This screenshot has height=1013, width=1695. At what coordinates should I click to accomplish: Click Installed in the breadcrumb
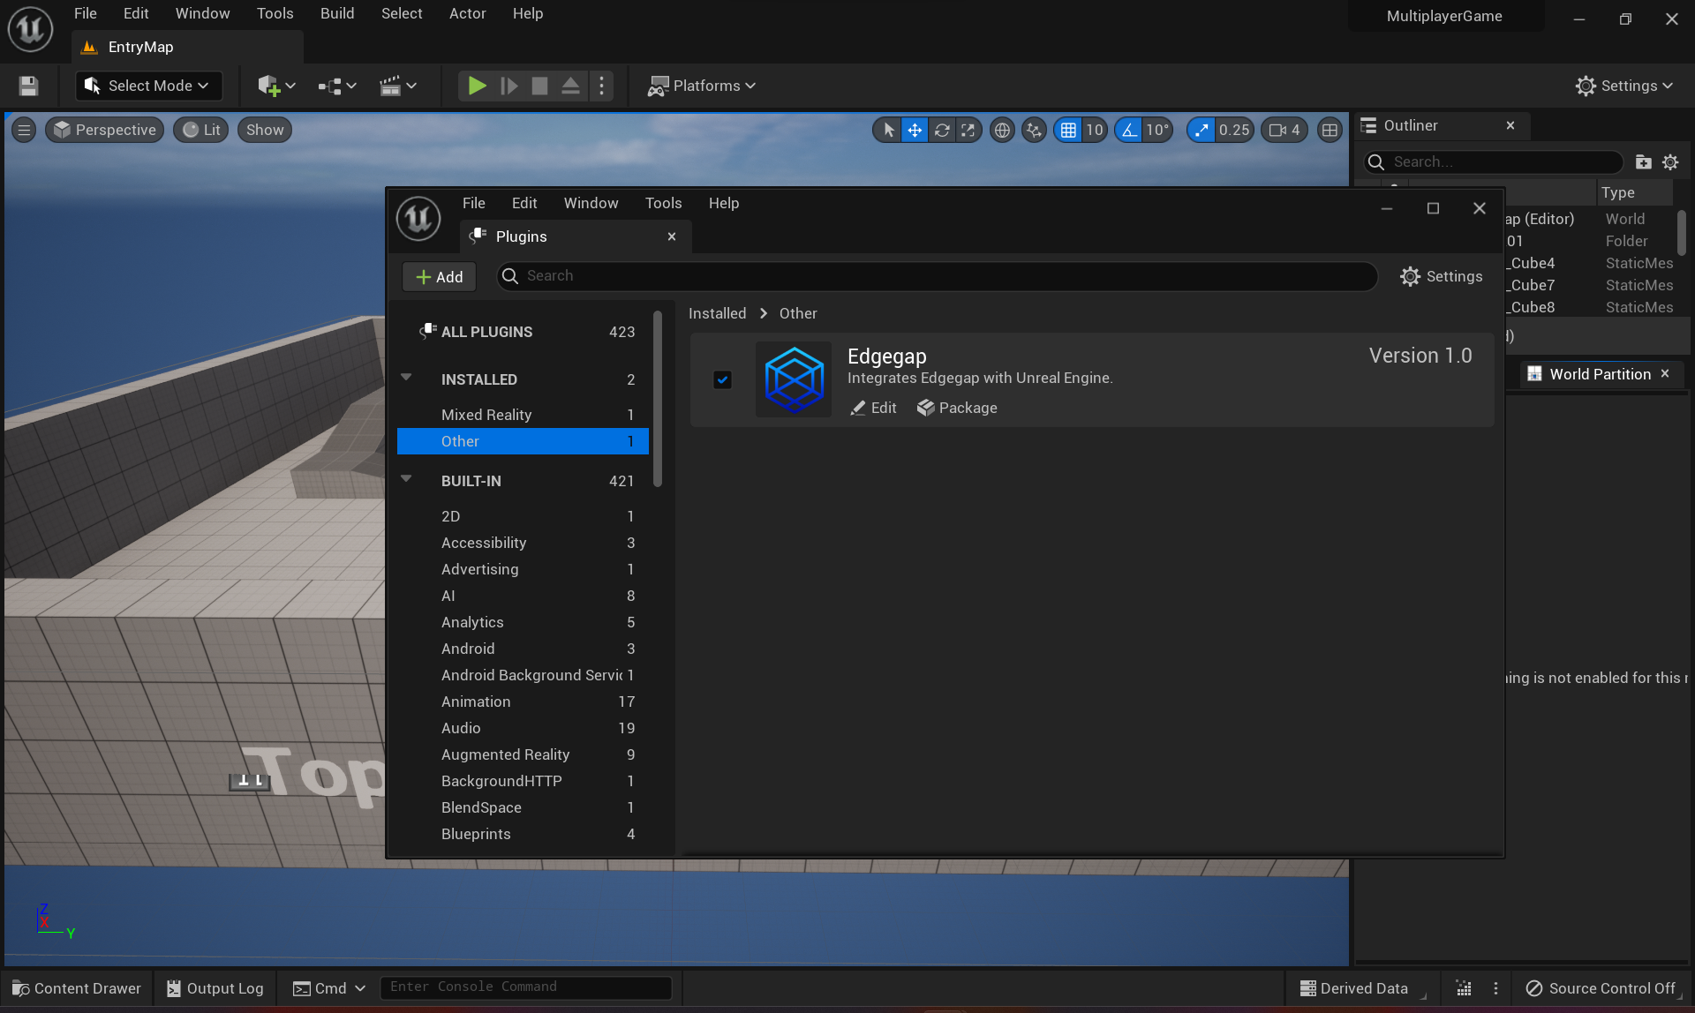717,313
